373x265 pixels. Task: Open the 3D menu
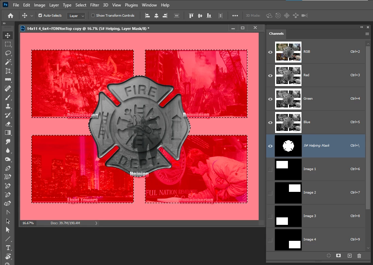[106, 5]
